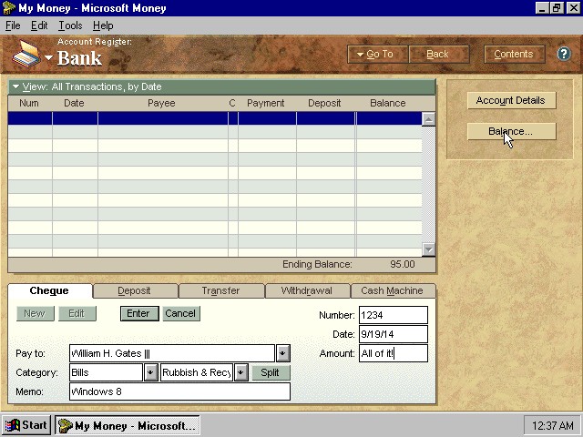Expand the Bills category dropdown
583x437 pixels.
point(150,372)
